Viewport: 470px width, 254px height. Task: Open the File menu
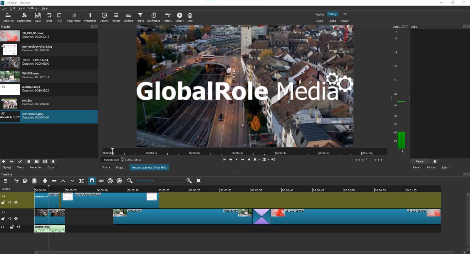coord(5,8)
